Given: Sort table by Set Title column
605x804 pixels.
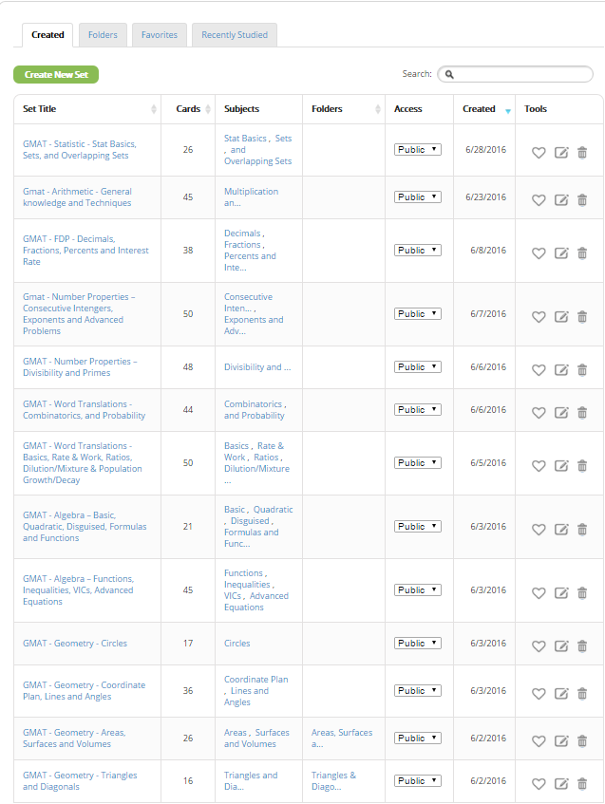Looking at the screenshot, I should [x=85, y=109].
